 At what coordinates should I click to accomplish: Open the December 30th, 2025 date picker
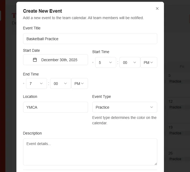56,60
